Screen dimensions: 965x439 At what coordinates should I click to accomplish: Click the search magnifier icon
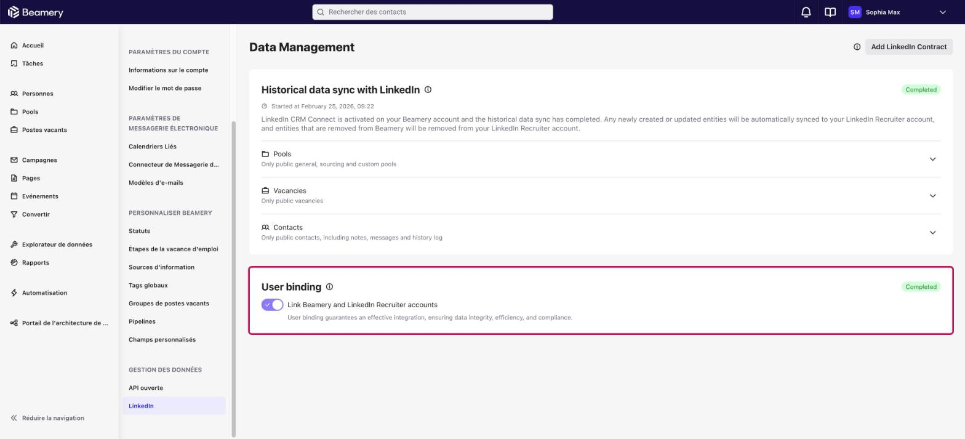point(321,12)
